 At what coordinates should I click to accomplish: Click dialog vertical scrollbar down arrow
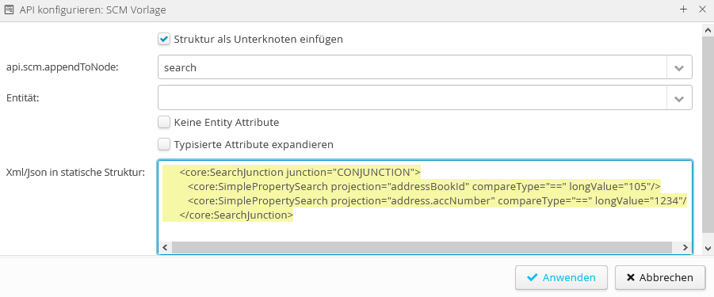coord(708,248)
